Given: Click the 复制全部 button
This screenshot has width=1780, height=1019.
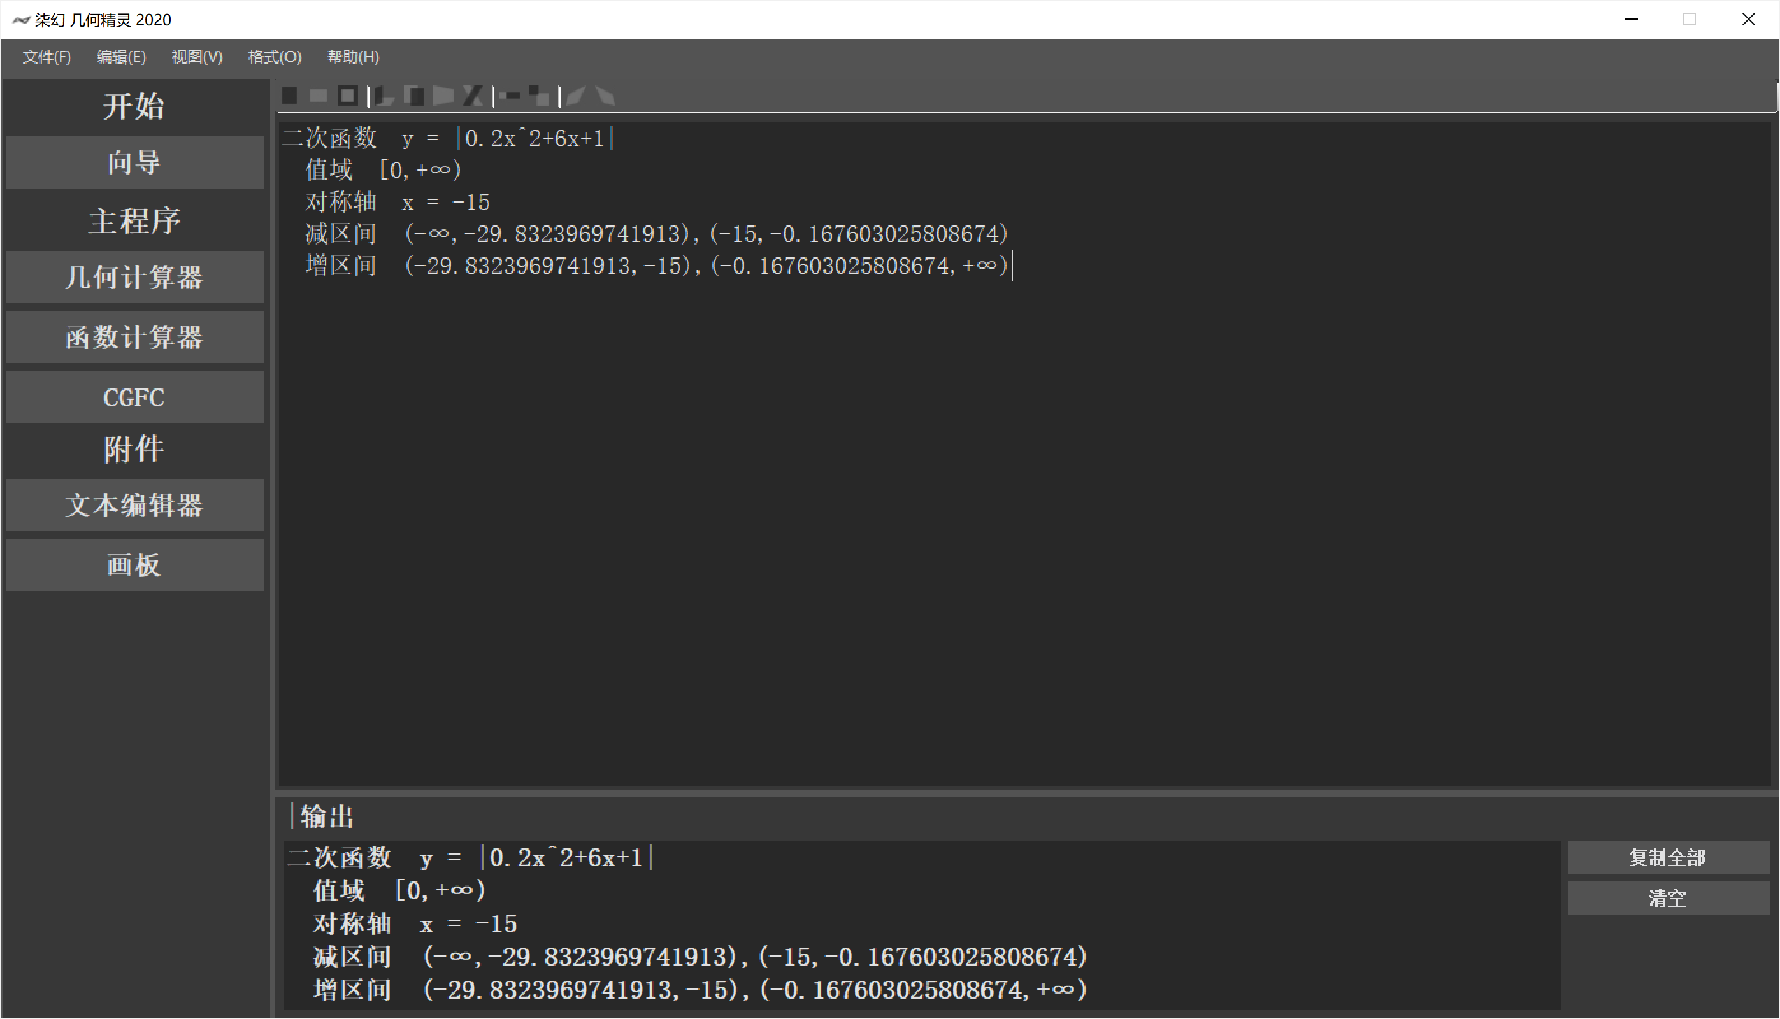Looking at the screenshot, I should (1669, 857).
